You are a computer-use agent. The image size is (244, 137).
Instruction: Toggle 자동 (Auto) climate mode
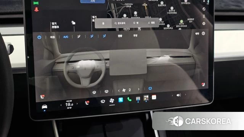tap(53, 37)
